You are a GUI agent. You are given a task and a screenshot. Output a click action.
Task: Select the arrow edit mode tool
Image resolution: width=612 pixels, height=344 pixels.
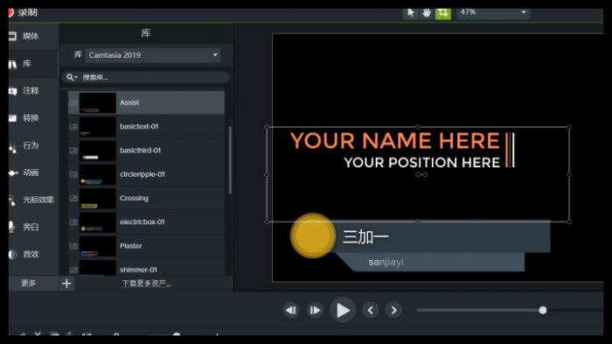coord(410,12)
